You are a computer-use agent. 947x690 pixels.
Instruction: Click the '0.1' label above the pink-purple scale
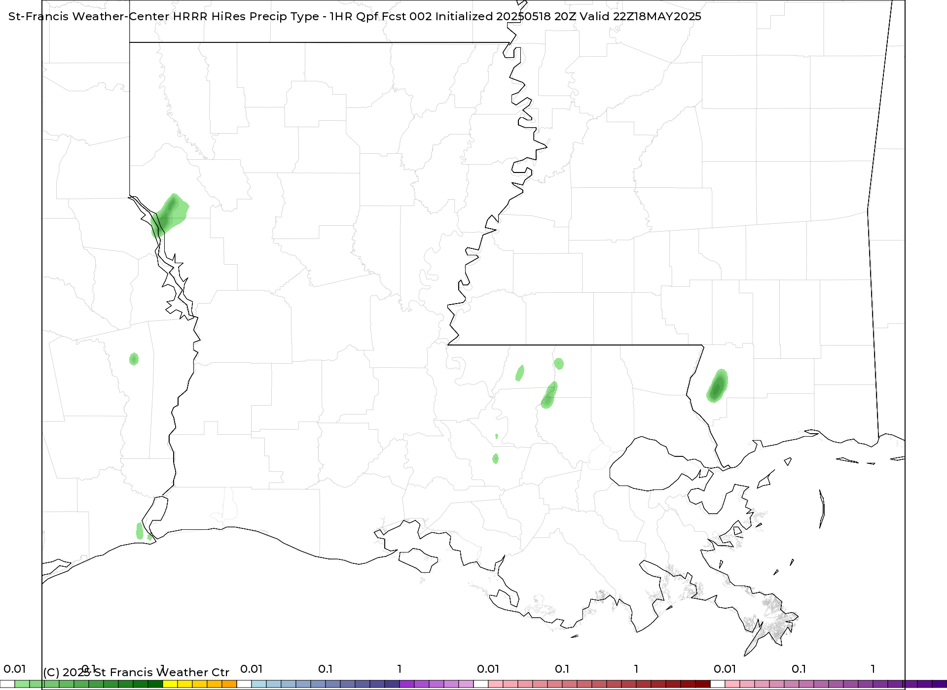point(799,669)
